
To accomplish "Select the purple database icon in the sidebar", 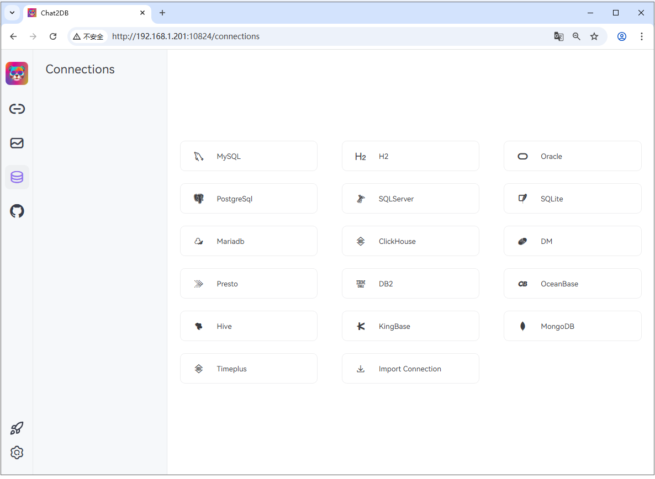I will point(17,177).
